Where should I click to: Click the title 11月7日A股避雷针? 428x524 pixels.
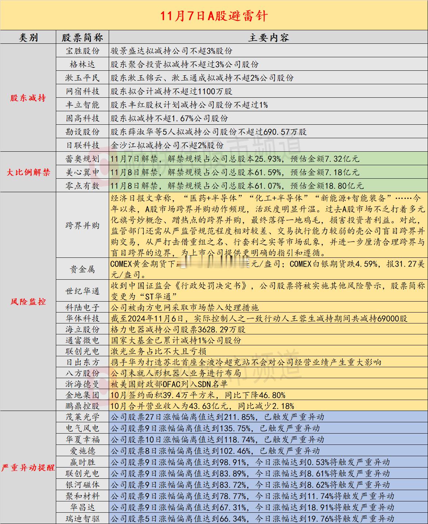214,16
